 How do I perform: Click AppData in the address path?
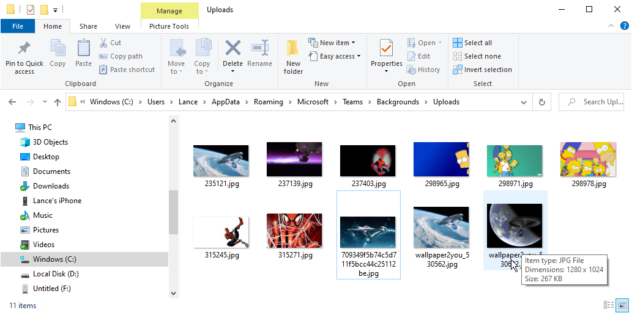(x=226, y=102)
